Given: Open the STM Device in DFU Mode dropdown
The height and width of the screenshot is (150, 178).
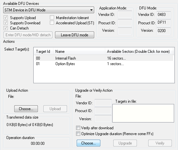Looking at the screenshot, I should pos(49,10).
